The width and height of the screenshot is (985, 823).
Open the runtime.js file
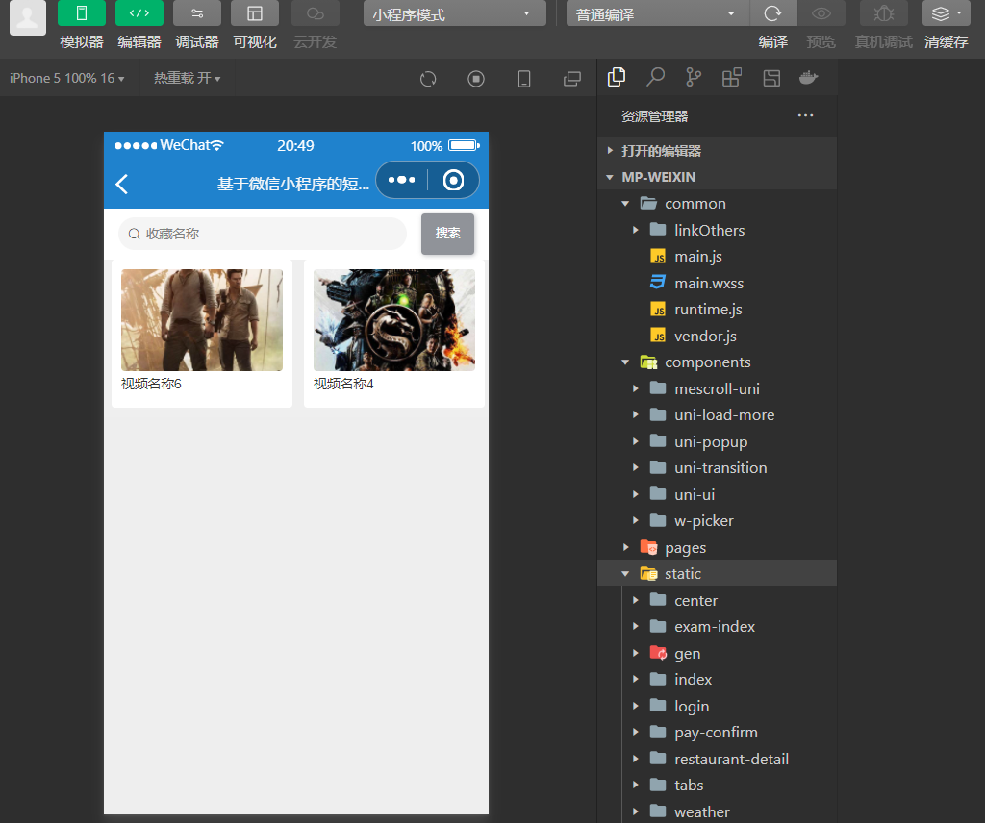pos(718,310)
